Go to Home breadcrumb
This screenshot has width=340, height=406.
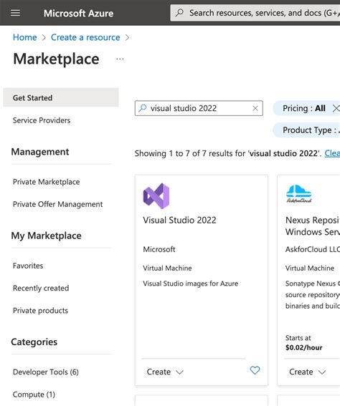[x=25, y=37]
